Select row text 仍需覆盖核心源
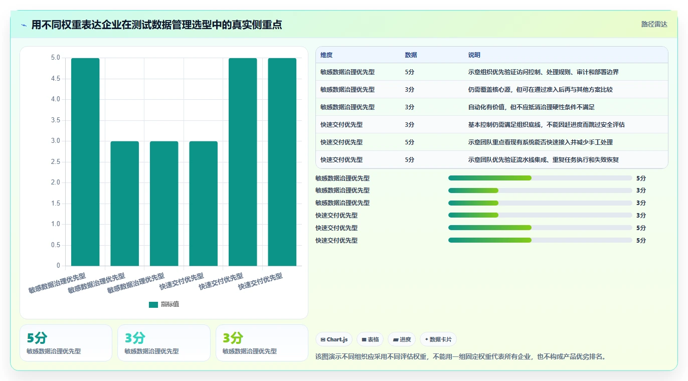Viewport: 688px width, 381px height. 491,90
